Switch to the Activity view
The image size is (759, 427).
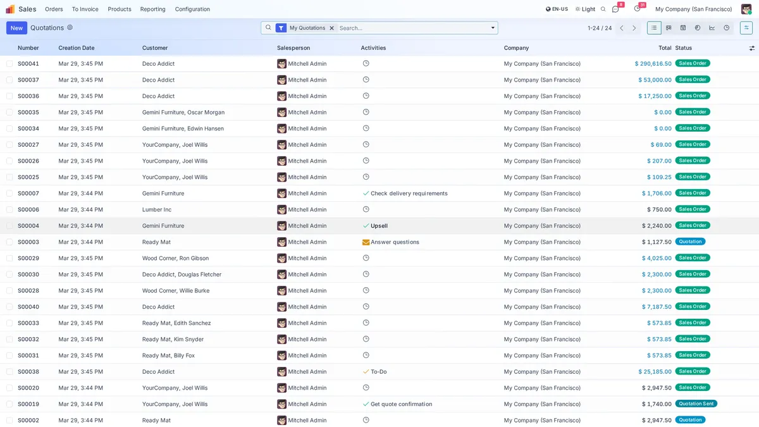726,28
